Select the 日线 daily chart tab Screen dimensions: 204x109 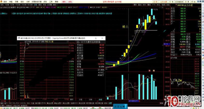36,5
